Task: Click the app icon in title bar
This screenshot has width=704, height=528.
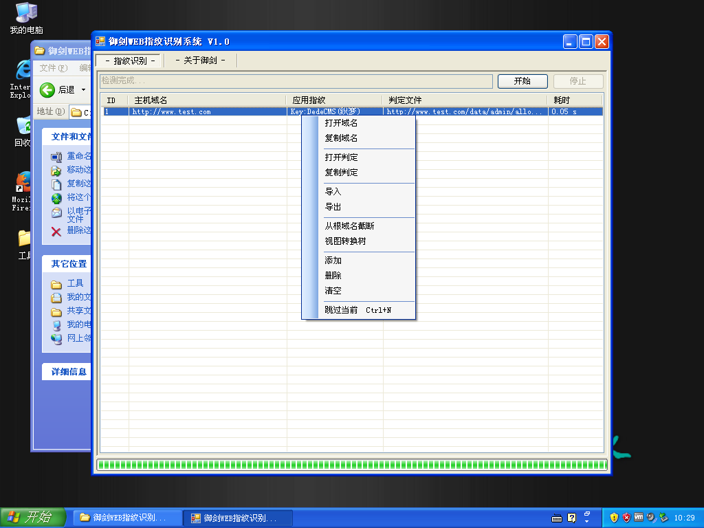Action: [100, 42]
